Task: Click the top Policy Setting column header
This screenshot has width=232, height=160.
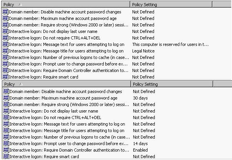Action: click(171, 5)
